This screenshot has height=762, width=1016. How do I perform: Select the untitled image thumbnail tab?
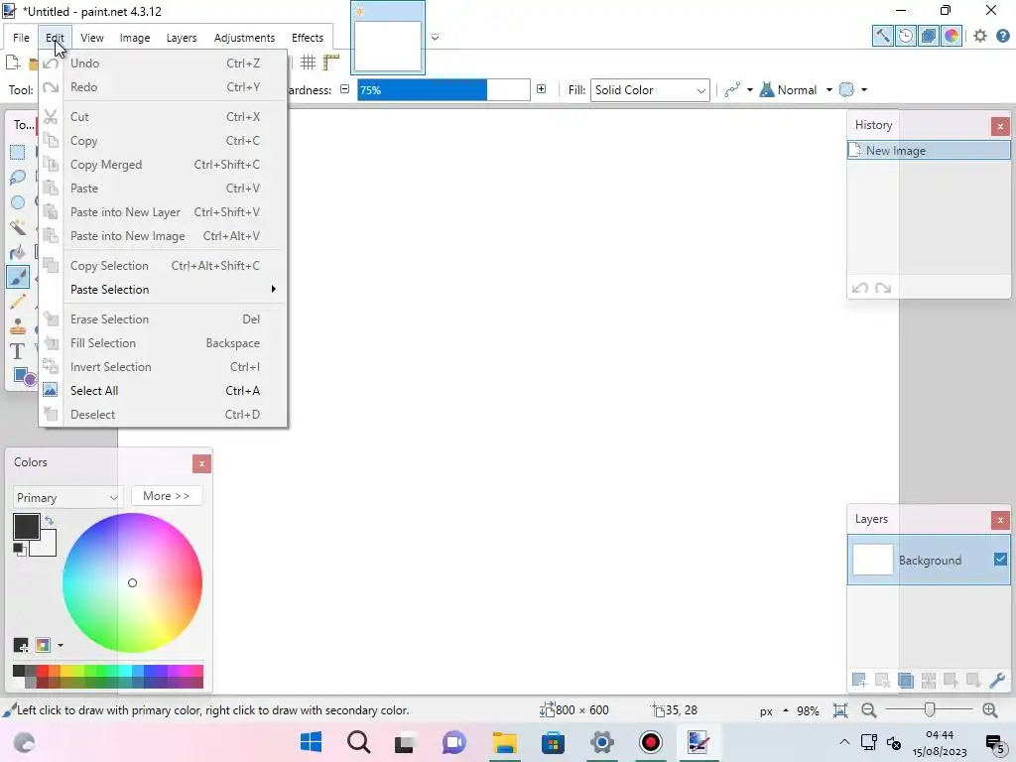tap(388, 39)
